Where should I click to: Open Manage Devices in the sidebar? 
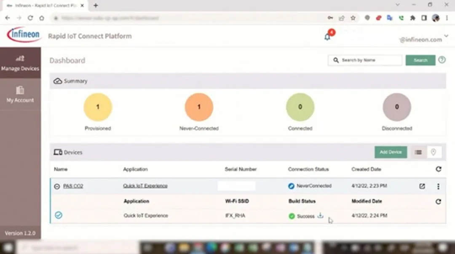point(20,63)
